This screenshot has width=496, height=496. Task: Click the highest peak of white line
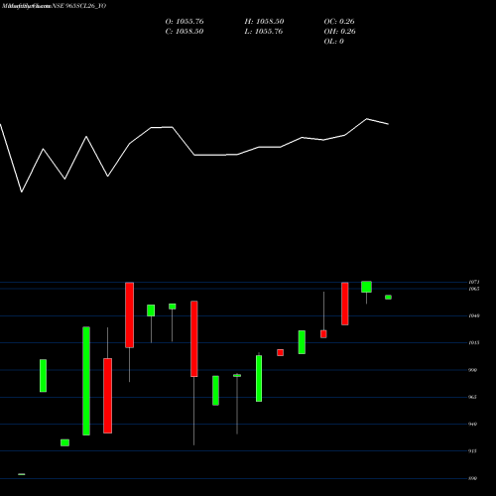[367, 119]
